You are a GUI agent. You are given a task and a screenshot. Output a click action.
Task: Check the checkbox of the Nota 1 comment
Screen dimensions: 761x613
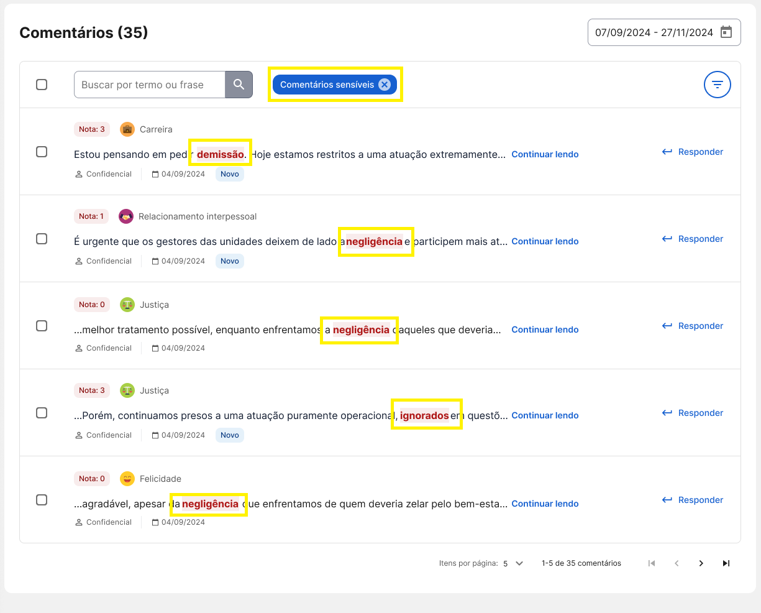tap(42, 239)
